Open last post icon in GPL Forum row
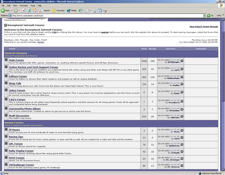The image size is (225, 175). point(182,144)
